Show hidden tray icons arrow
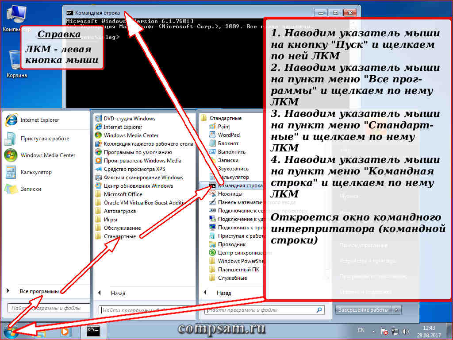Image resolution: width=453 pixels, height=340 pixels. click(x=373, y=332)
